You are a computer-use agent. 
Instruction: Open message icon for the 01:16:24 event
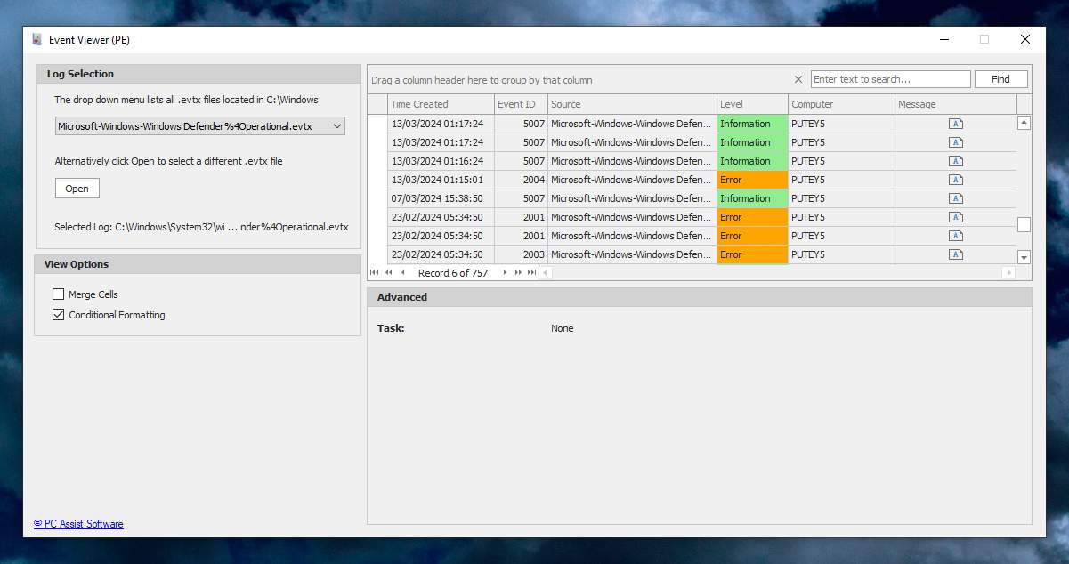click(x=955, y=161)
